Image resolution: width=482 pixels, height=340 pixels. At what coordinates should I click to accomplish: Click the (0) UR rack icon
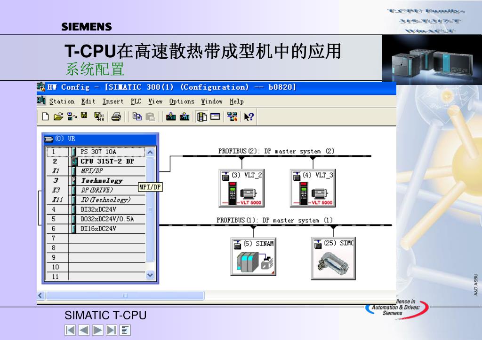pos(48,139)
